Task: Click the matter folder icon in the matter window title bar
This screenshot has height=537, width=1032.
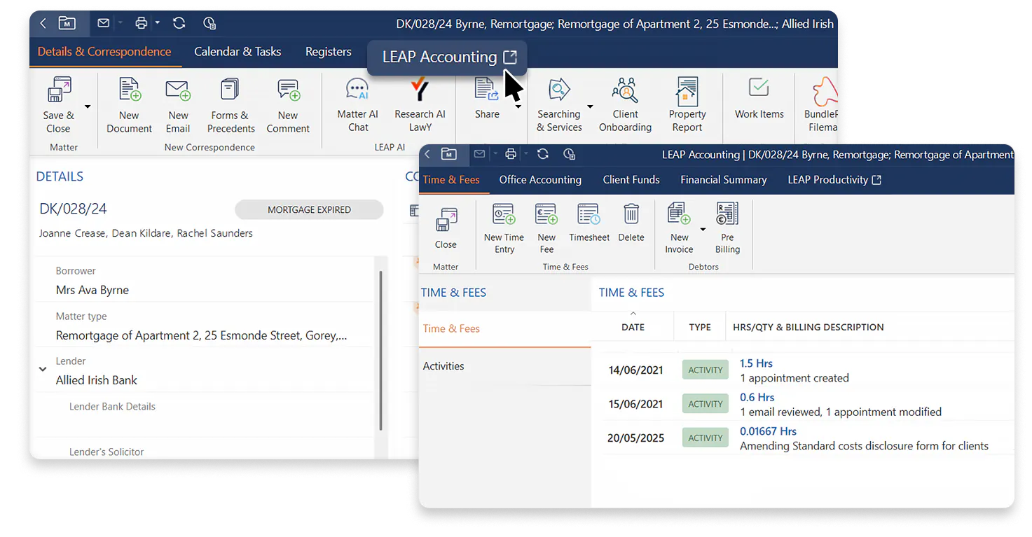Action: pyautogui.click(x=67, y=23)
